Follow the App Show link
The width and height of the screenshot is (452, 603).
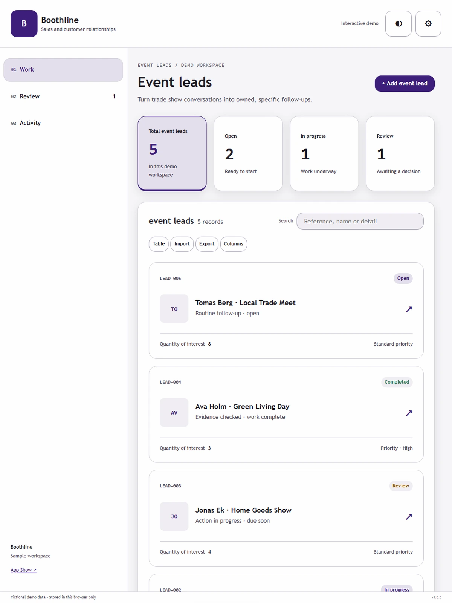click(23, 570)
